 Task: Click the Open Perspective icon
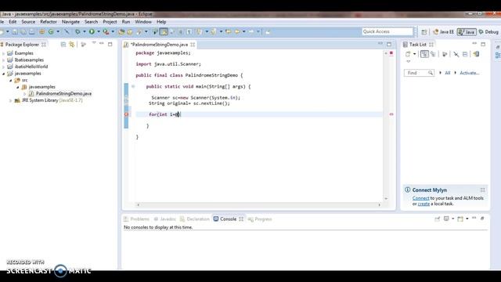coord(424,31)
